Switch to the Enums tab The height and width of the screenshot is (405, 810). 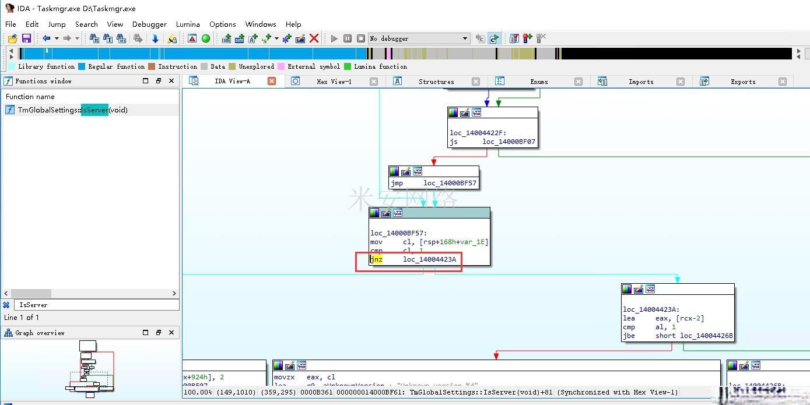(539, 82)
